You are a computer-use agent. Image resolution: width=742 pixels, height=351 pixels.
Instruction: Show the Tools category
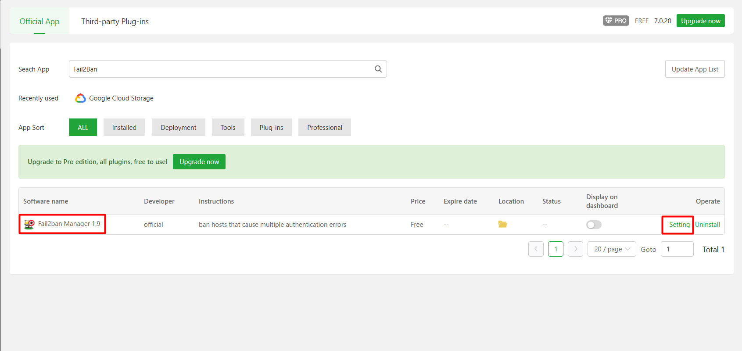(228, 127)
